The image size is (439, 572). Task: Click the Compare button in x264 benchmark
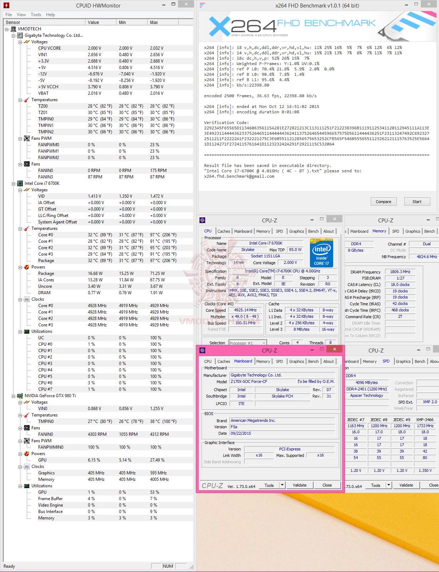[x=384, y=202]
